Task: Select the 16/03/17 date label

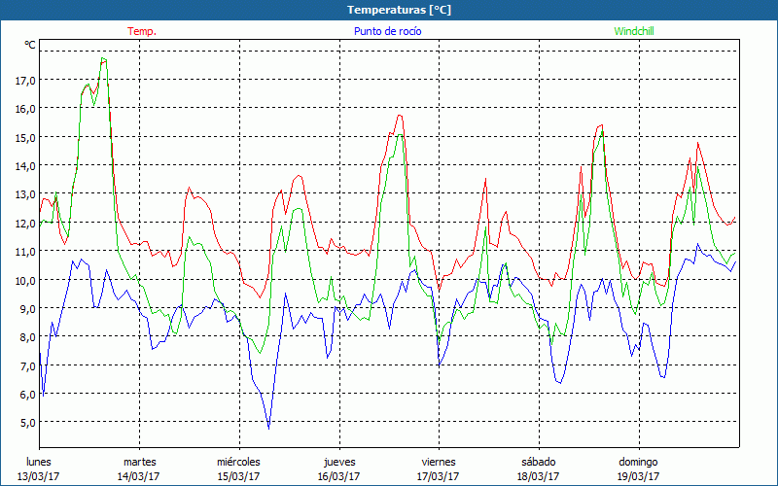Action: pyautogui.click(x=338, y=476)
